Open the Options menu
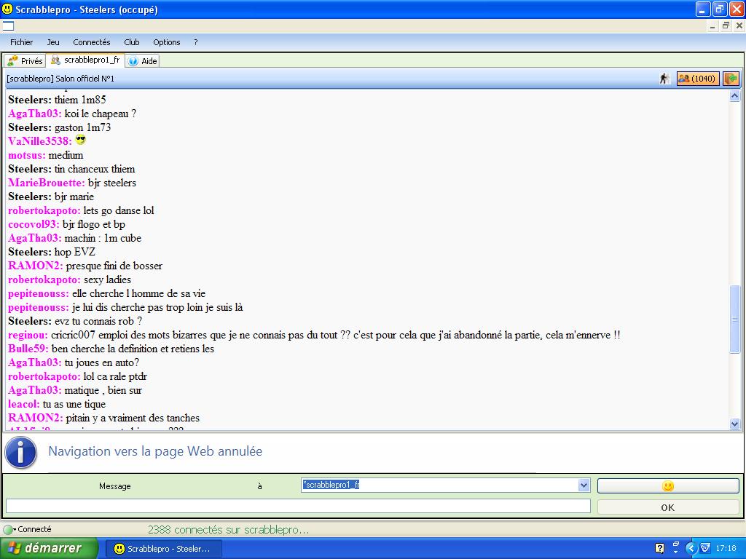The width and height of the screenshot is (746, 559). tap(167, 42)
